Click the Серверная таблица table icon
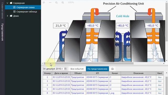168x95 pixels. (x=14, y=12)
